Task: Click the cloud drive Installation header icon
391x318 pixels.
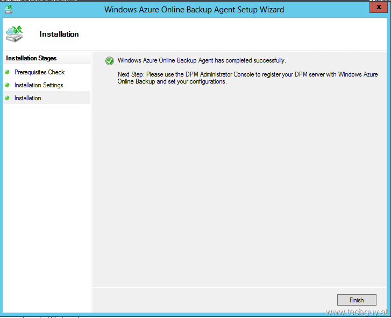Action: point(15,34)
